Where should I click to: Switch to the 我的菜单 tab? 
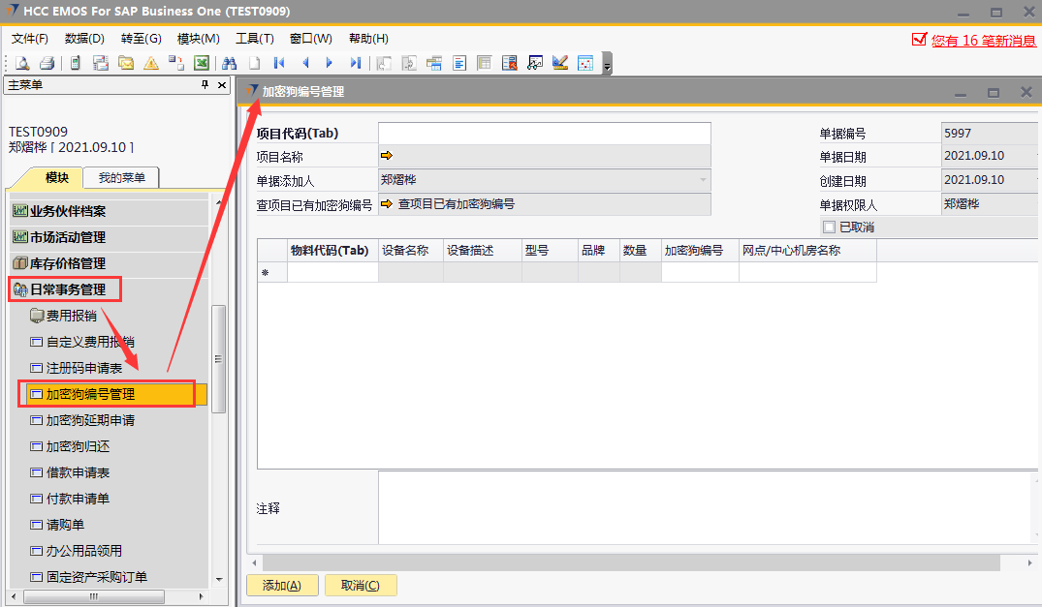pyautogui.click(x=121, y=178)
